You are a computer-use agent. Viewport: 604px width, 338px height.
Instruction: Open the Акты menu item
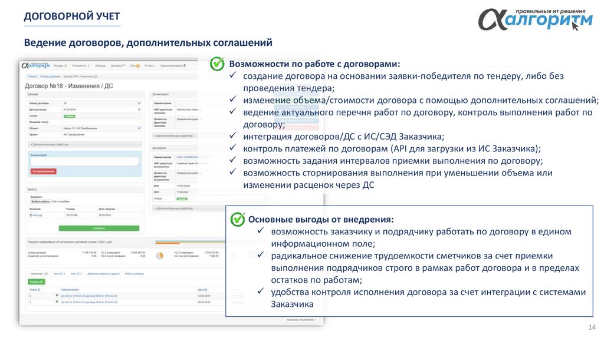(133, 66)
